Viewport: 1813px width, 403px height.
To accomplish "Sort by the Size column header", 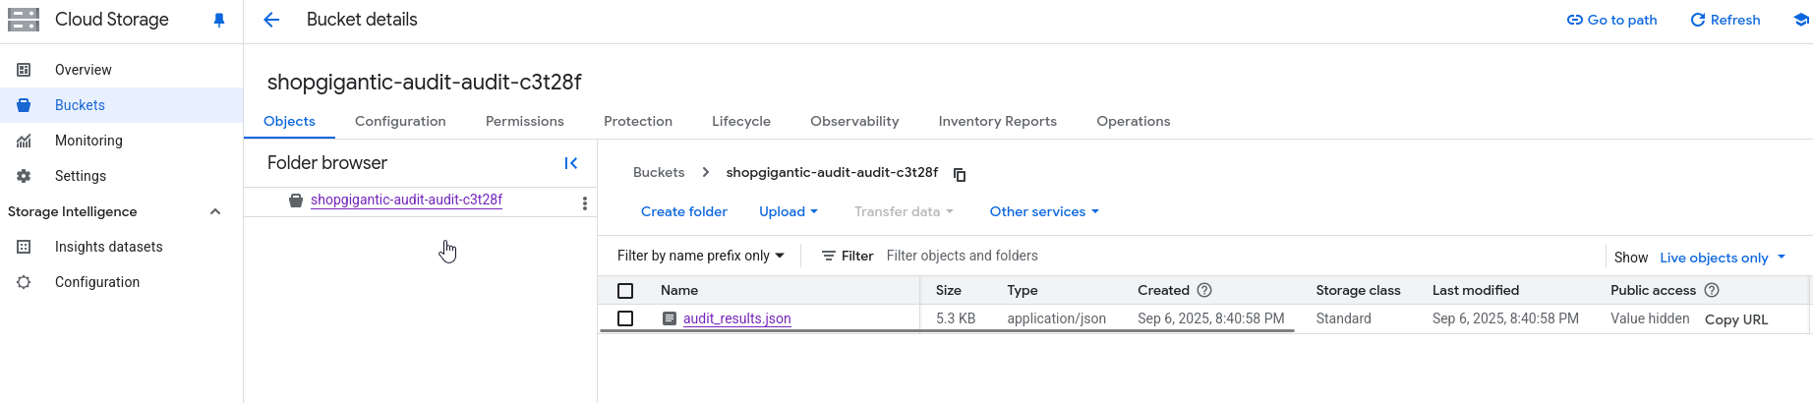I will 949,290.
